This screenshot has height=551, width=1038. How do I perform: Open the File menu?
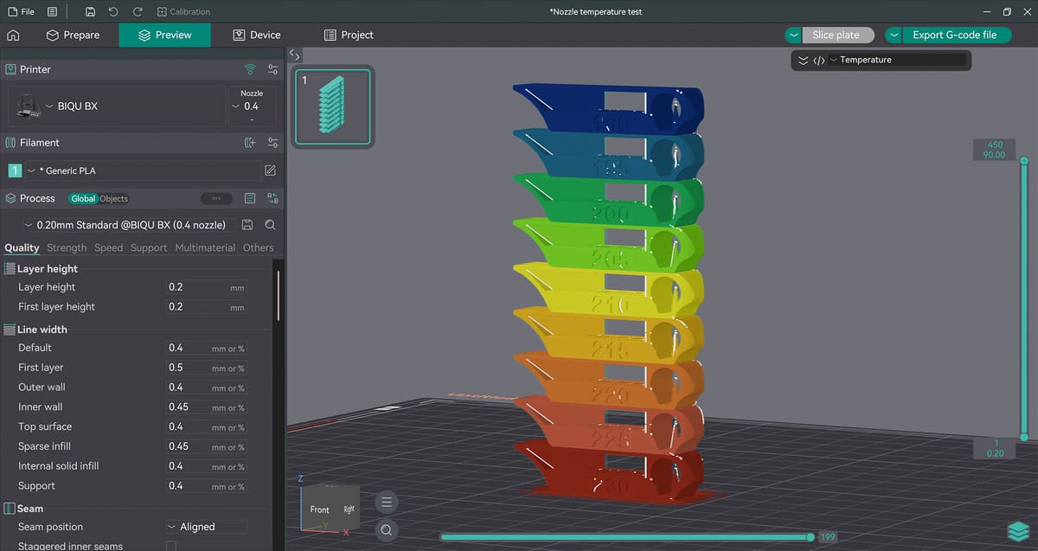pyautogui.click(x=22, y=11)
